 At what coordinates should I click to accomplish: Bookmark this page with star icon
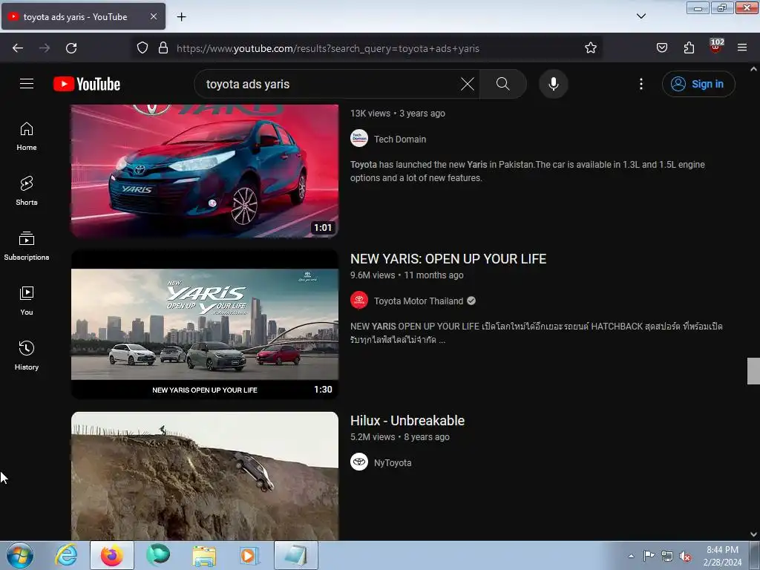point(590,48)
